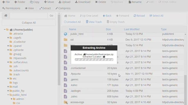Image resolution: width=188 pixels, height=105 pixels.
Task: Click the file list vertical scrollbar
Action: click(185, 90)
